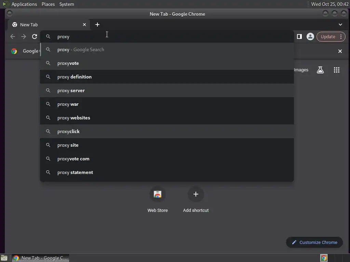Open Chrome's three-dot menu
Image resolution: width=350 pixels, height=262 pixels.
click(341, 37)
